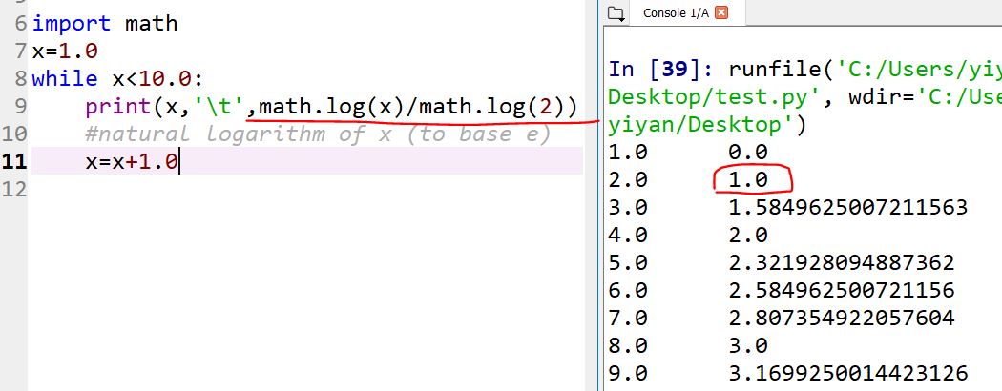Click the bold line number 11
This screenshot has width=1002, height=391.
[14, 161]
